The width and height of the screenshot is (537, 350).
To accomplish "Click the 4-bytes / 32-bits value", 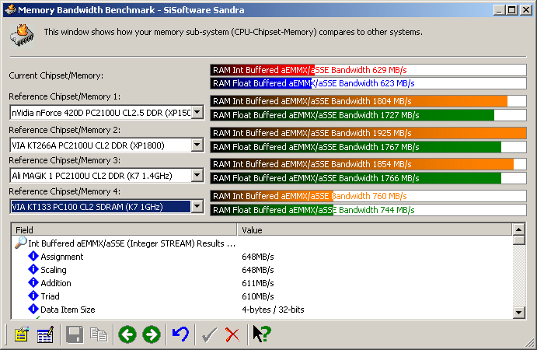I will click(x=273, y=310).
